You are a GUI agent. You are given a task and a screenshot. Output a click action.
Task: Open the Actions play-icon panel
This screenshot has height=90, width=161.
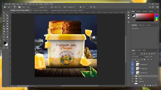click(129, 15)
